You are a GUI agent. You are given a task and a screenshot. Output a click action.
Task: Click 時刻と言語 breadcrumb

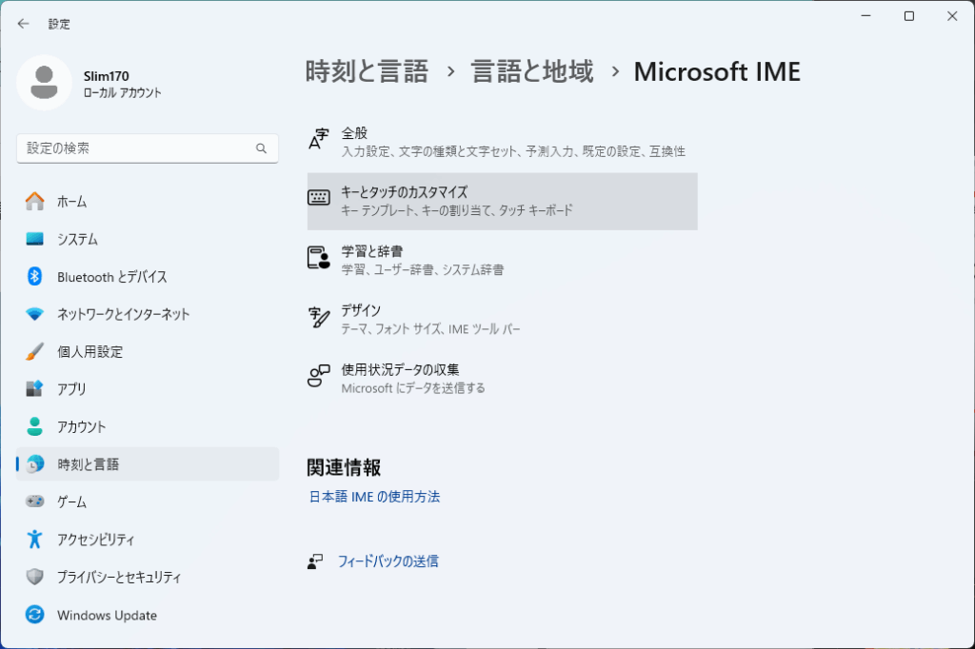[367, 71]
